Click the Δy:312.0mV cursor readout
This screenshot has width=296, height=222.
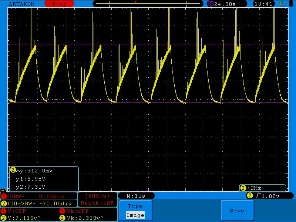34,171
